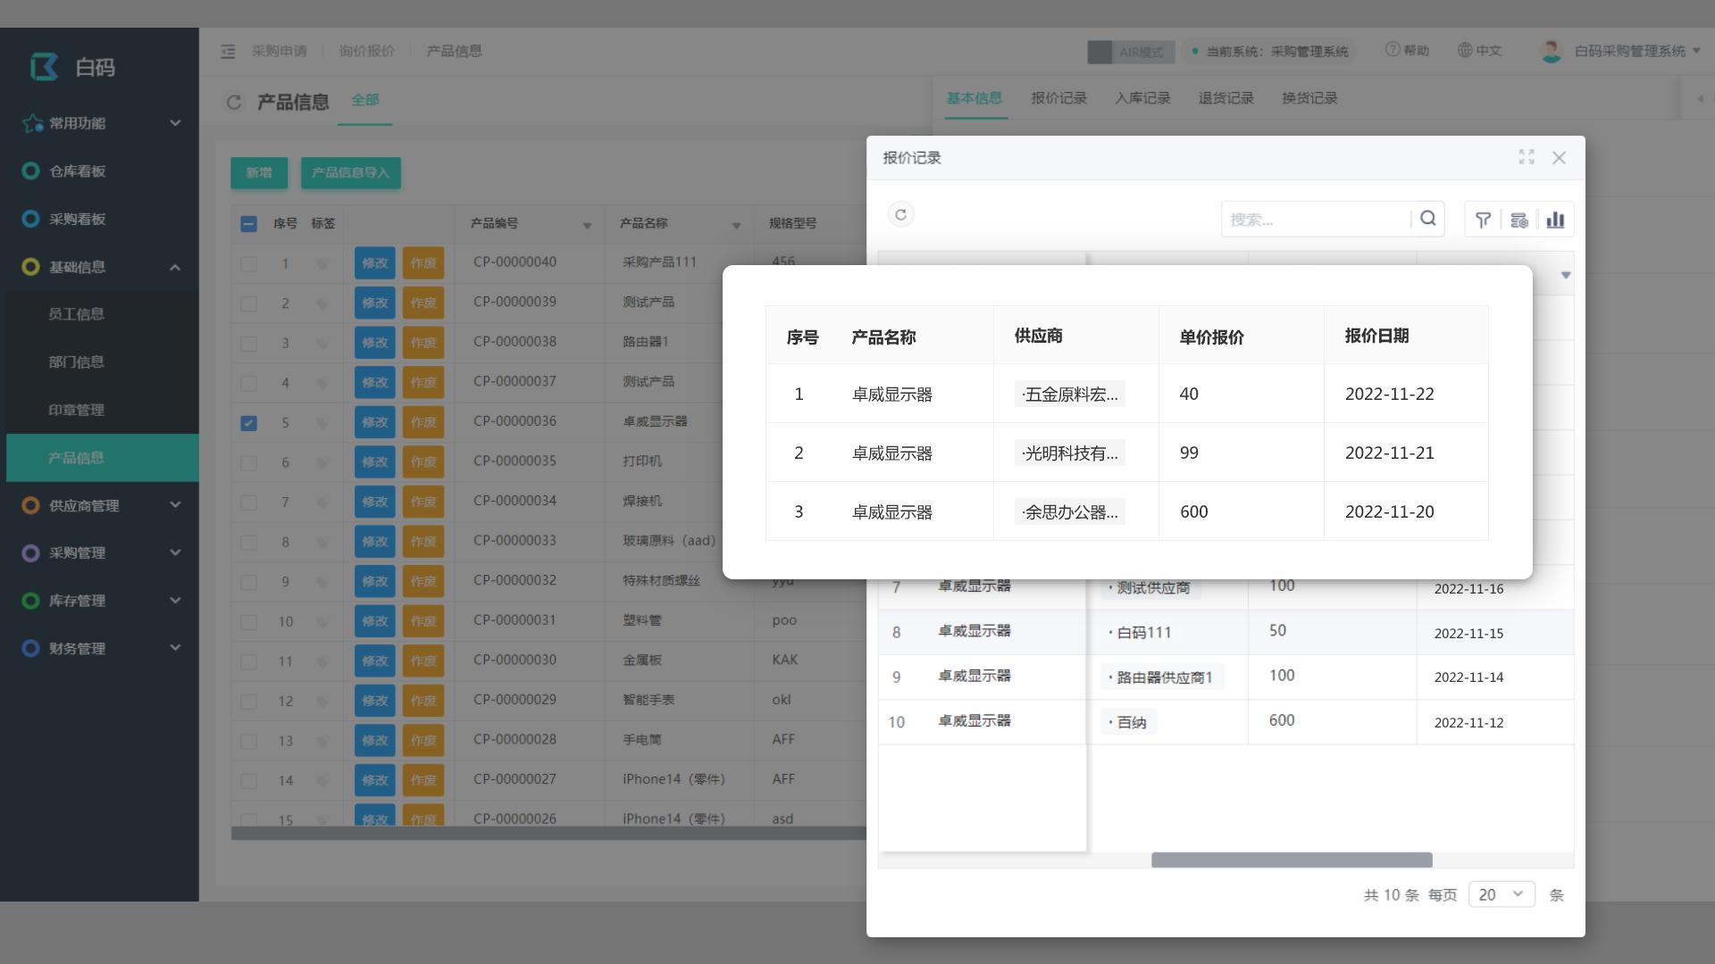Viewport: 1715px width, 964px height.
Task: Click the filter icon in the 报价记录 dialog
Action: tap(1484, 219)
